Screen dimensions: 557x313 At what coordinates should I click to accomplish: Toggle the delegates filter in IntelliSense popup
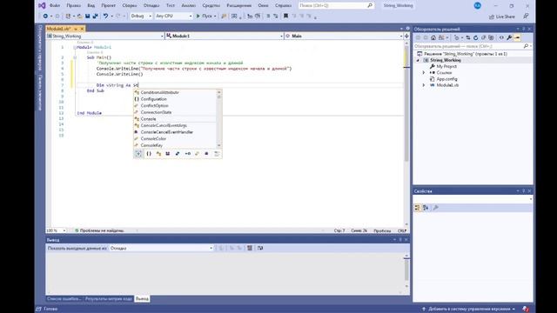tap(206, 154)
